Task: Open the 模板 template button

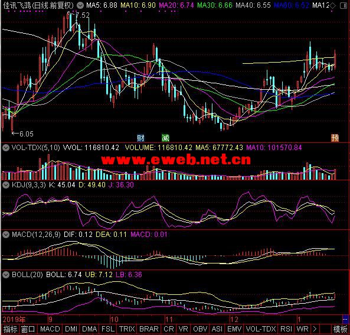Action: [340, 329]
